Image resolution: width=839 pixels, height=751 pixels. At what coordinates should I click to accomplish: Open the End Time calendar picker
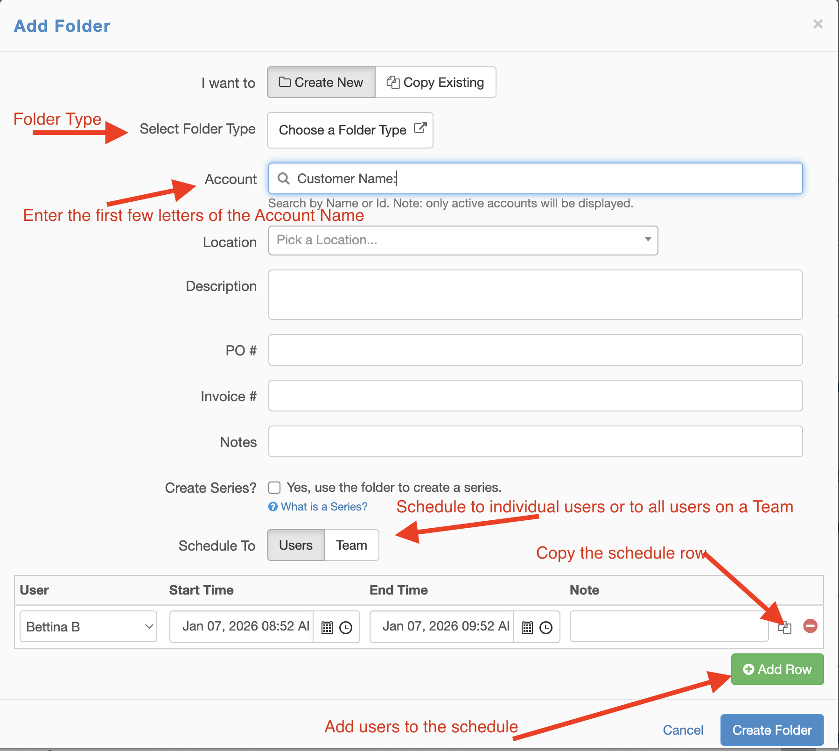527,627
